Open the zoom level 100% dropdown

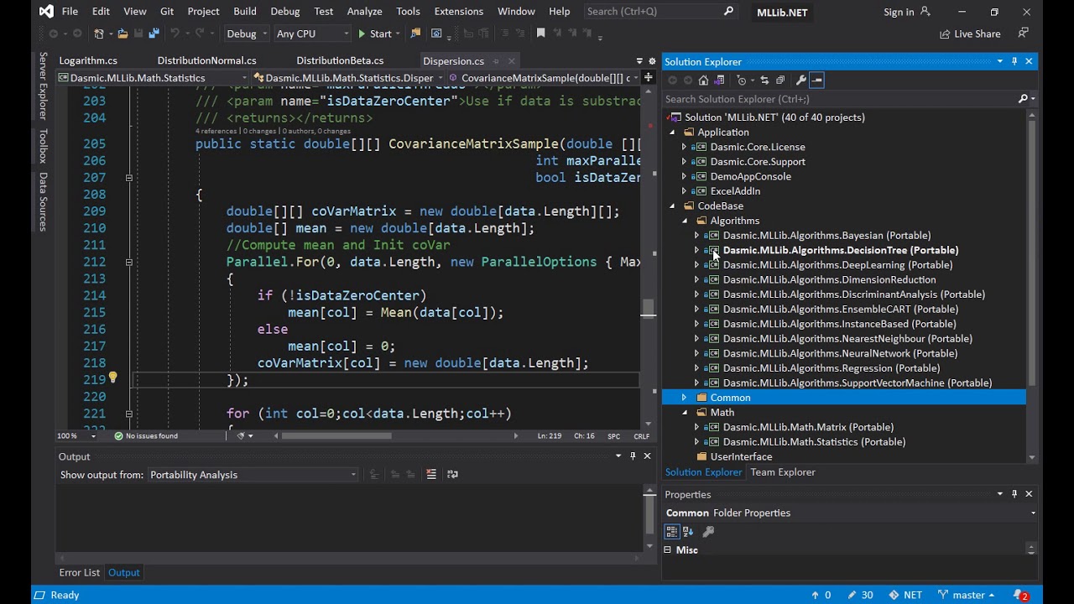point(78,436)
